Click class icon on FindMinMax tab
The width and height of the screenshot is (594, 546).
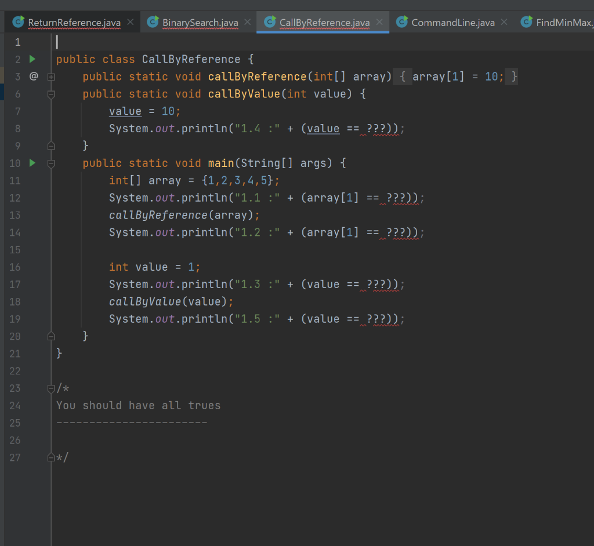coord(526,22)
